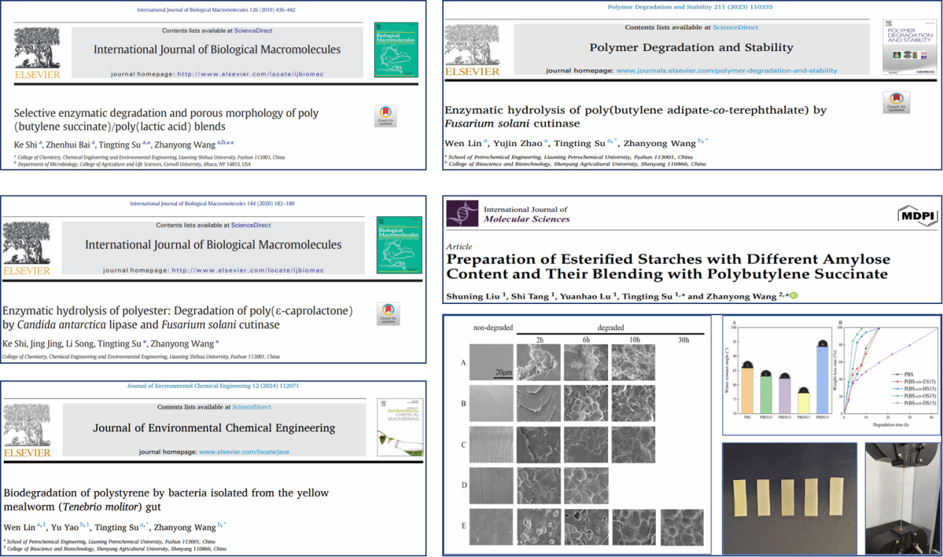Open the Polymer Degradation and Stability cover thumbnail
The image size is (943, 557).
(909, 47)
